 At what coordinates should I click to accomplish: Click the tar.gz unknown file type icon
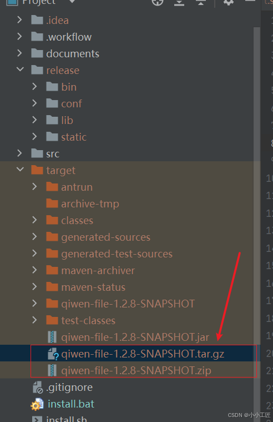click(x=53, y=354)
